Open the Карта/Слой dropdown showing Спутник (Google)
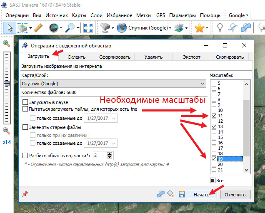 click(113, 84)
